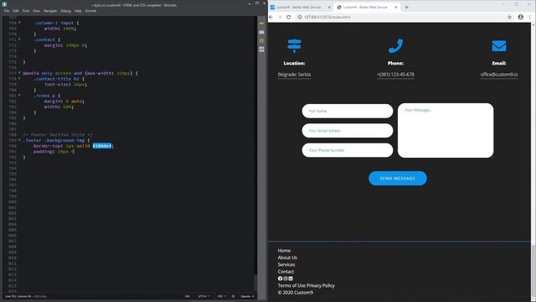Viewport: 536px width, 302px height.
Task: Select the second custom9 browser tab
Action: coord(367,8)
